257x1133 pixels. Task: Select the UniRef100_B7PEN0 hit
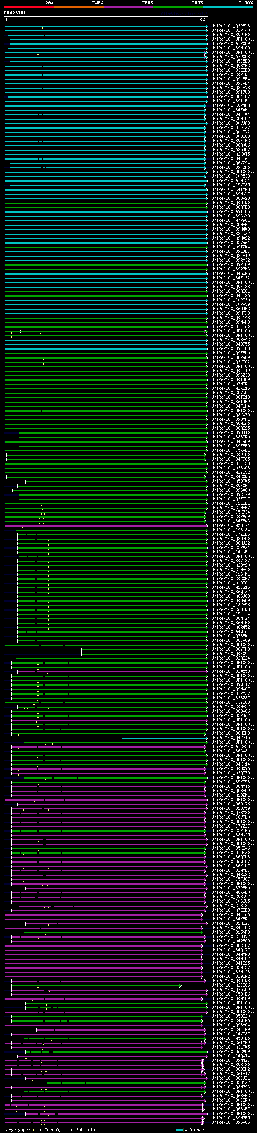tap(230, 888)
